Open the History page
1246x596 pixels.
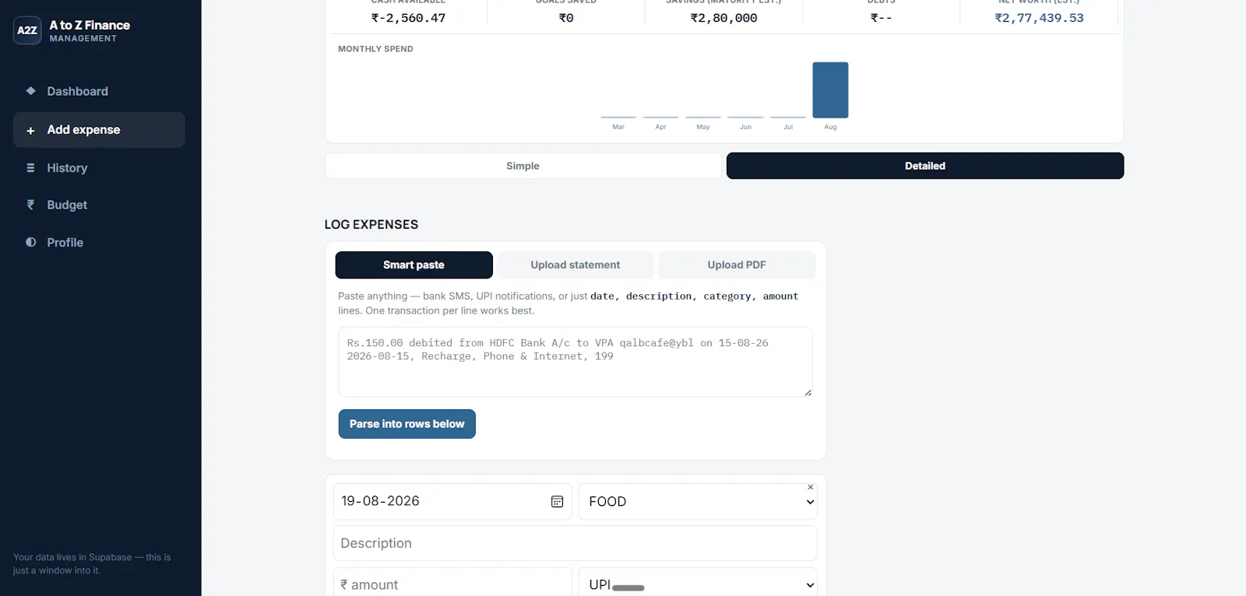(99, 168)
